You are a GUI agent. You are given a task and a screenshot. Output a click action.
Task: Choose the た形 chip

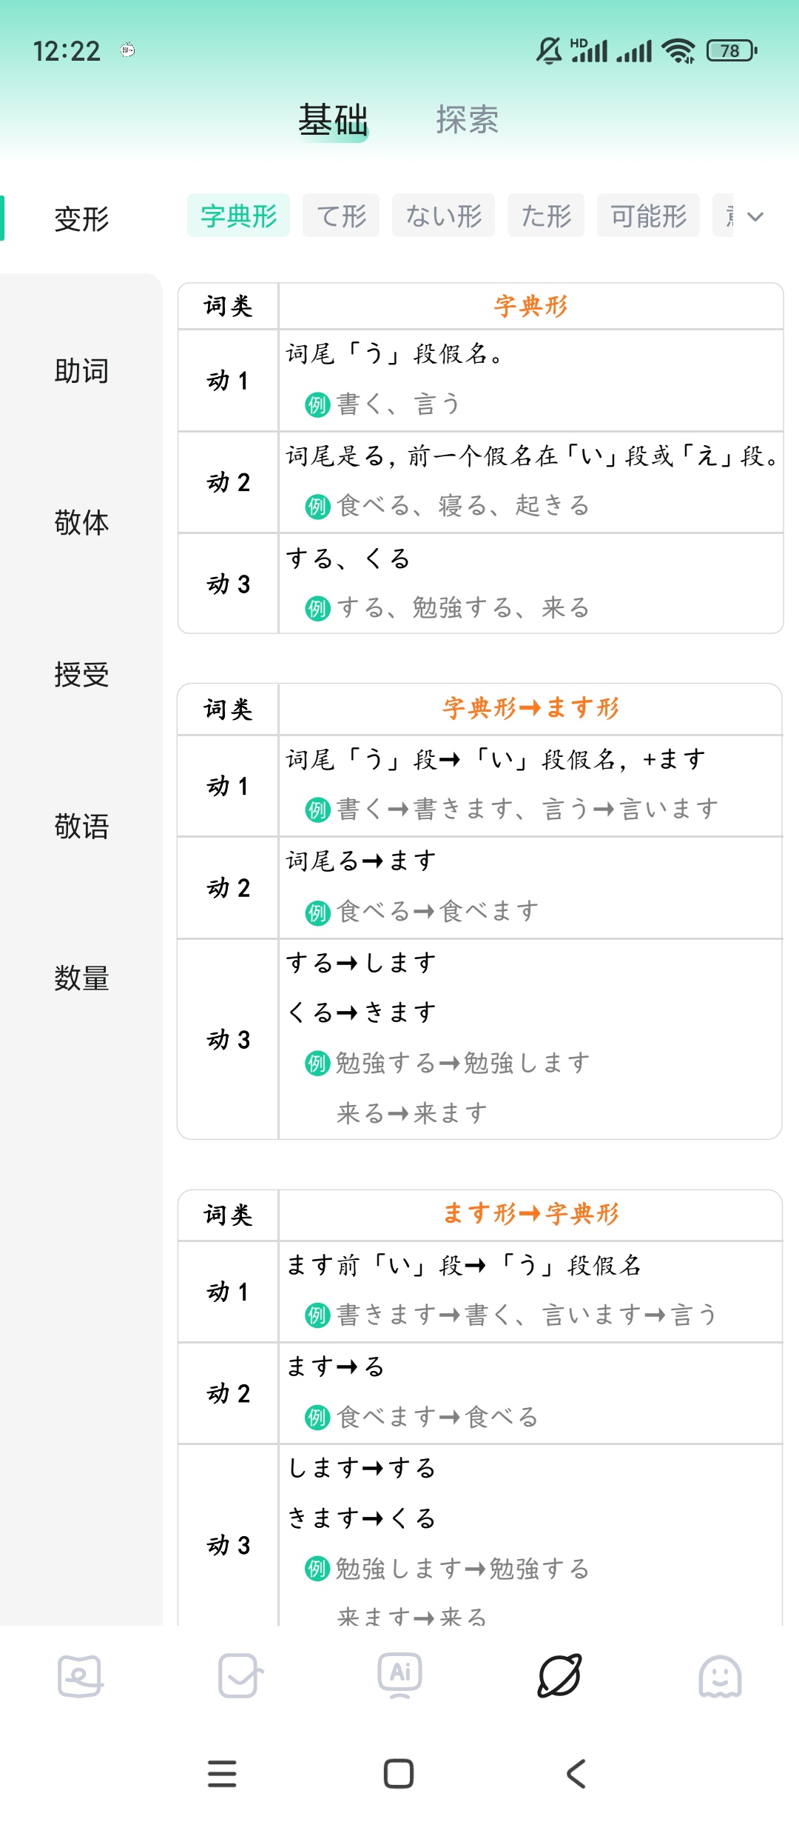tap(546, 216)
